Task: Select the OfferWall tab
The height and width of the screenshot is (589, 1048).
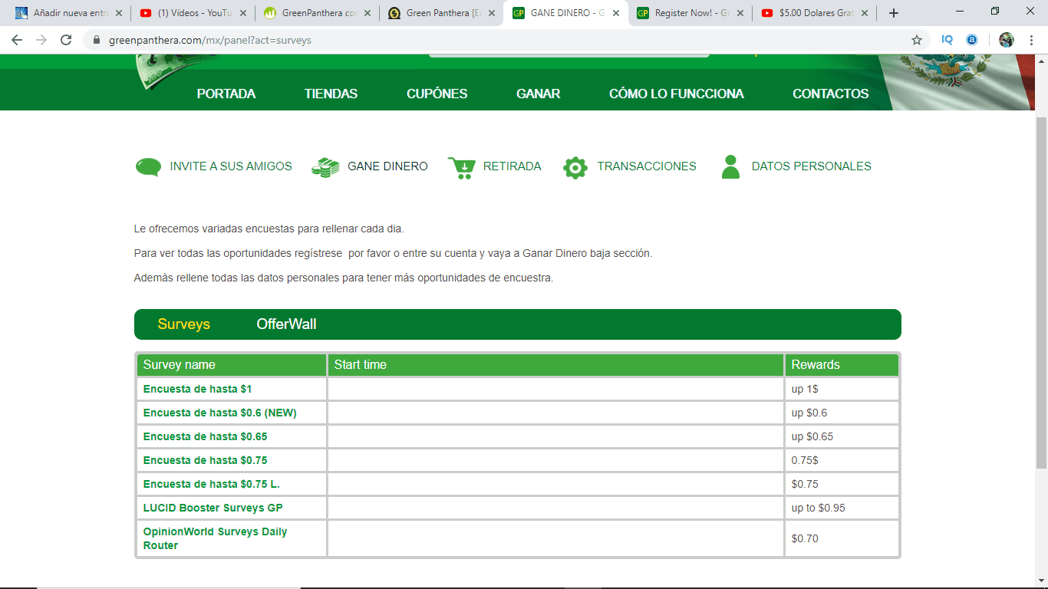Action: 286,324
